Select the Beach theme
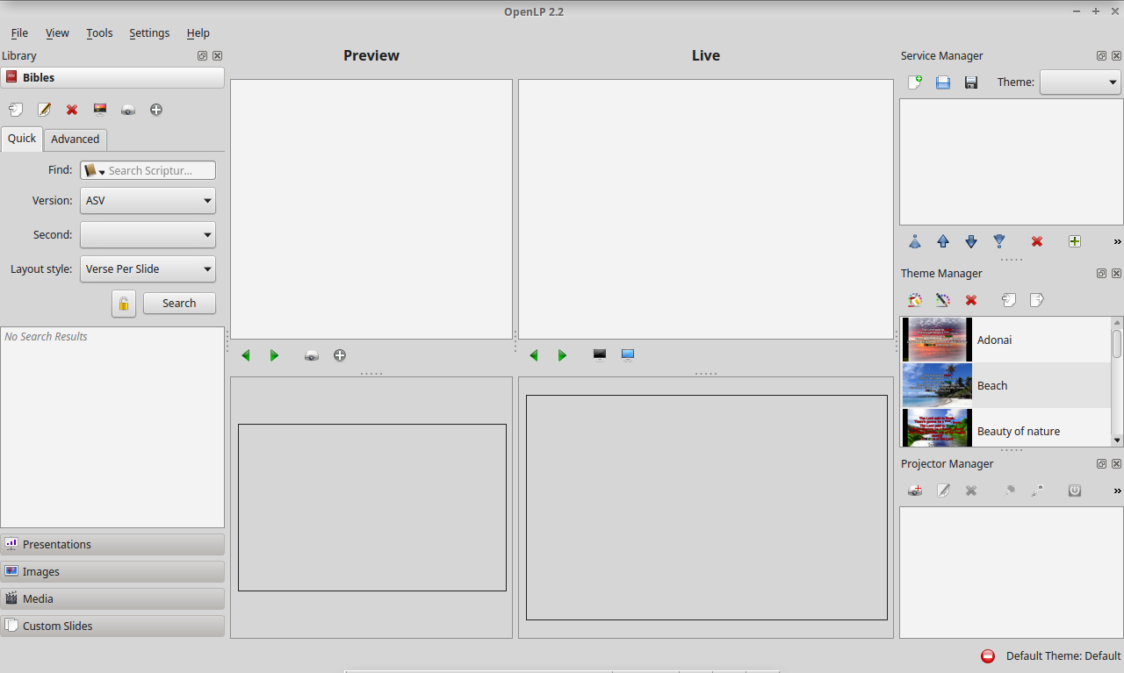This screenshot has height=673, width=1124. tap(1005, 385)
